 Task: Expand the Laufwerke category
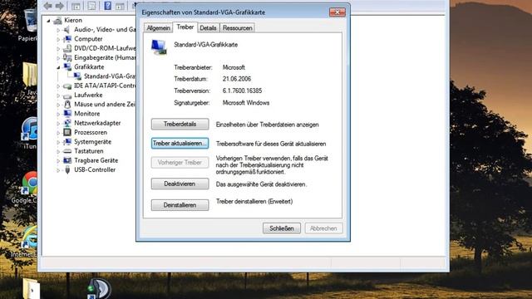(x=58, y=96)
